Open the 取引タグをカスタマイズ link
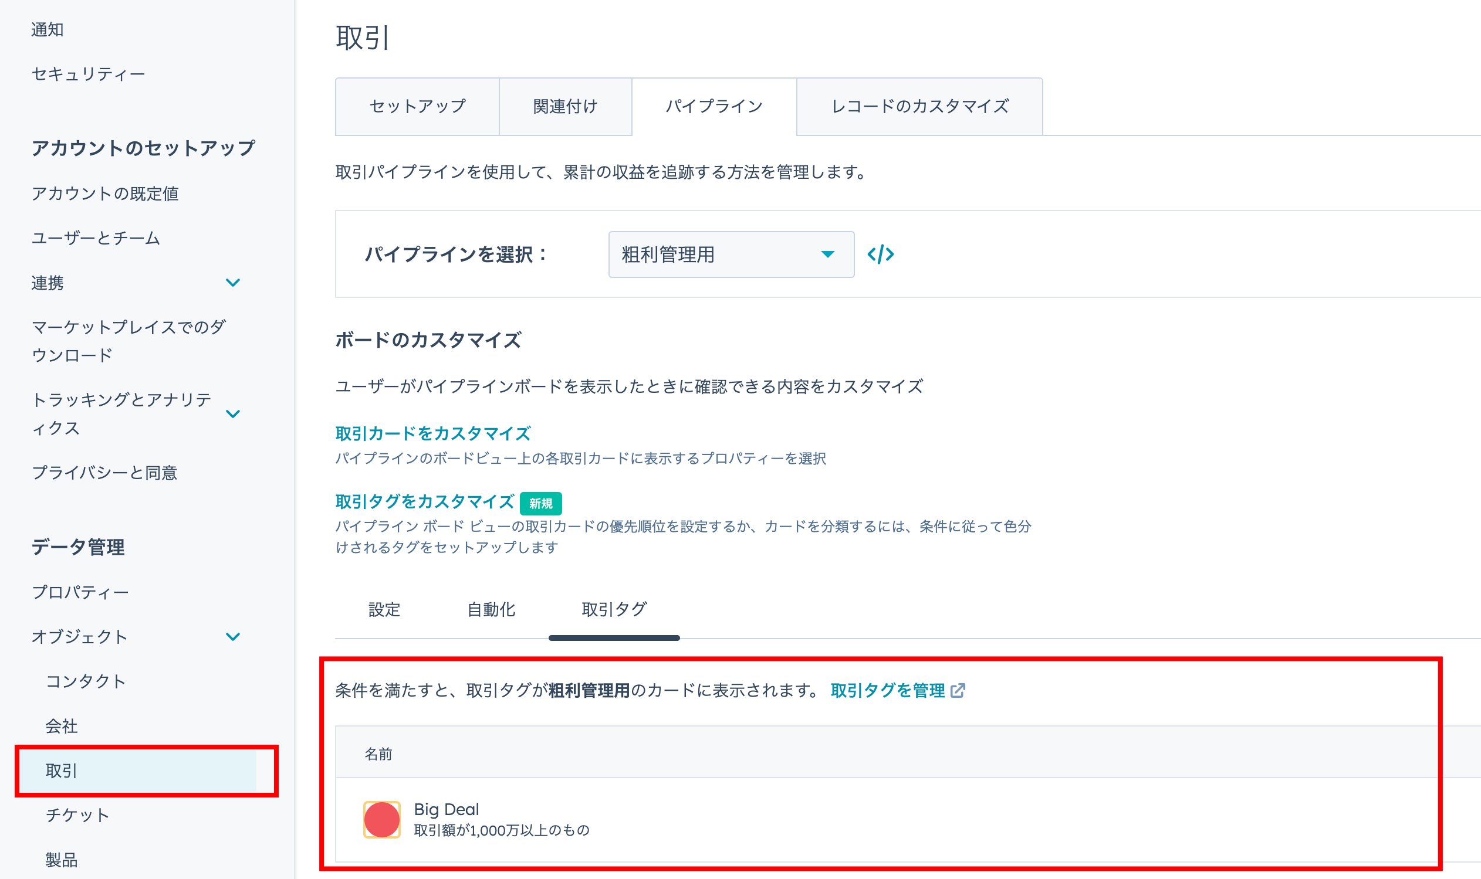The image size is (1481, 879). tap(424, 502)
